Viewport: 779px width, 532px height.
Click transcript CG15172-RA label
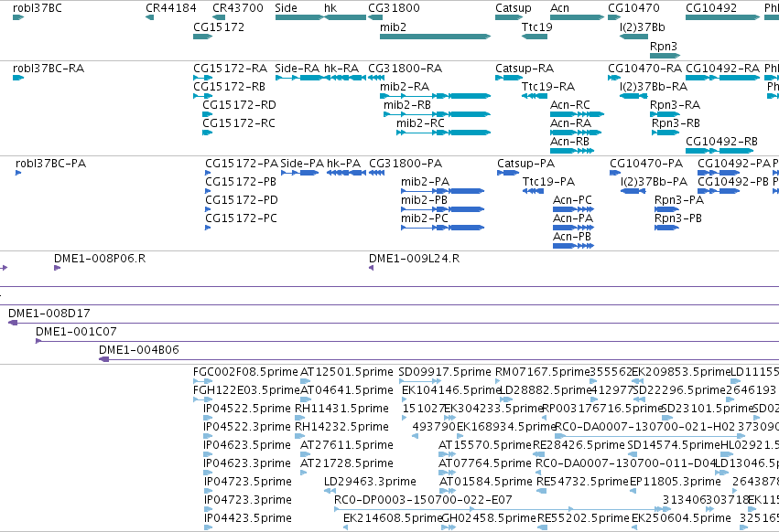230,68
